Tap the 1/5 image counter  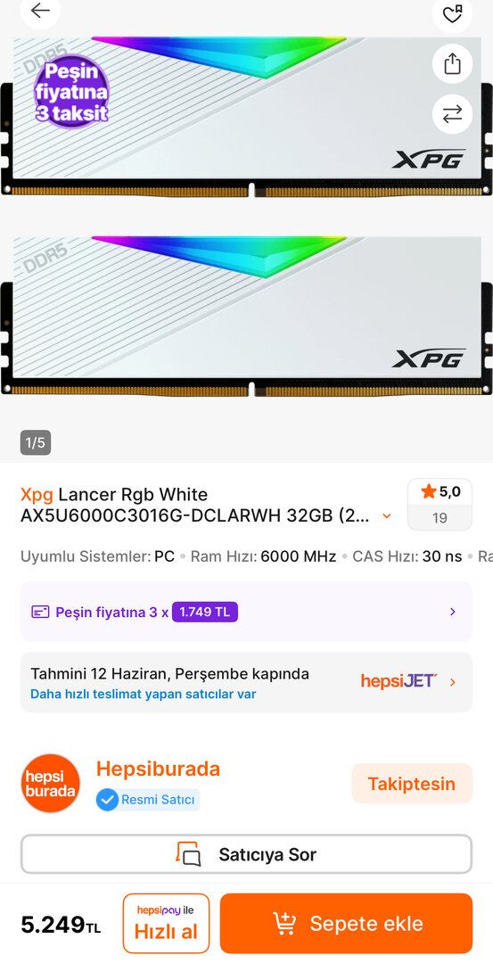point(36,443)
